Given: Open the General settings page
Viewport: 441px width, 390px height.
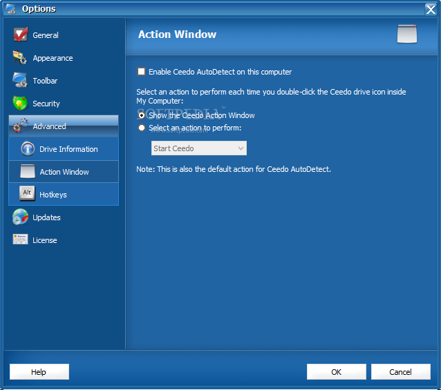Looking at the screenshot, I should tap(64, 35).
